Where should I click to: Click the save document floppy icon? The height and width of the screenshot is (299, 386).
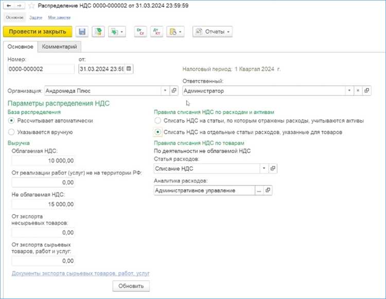[82, 32]
